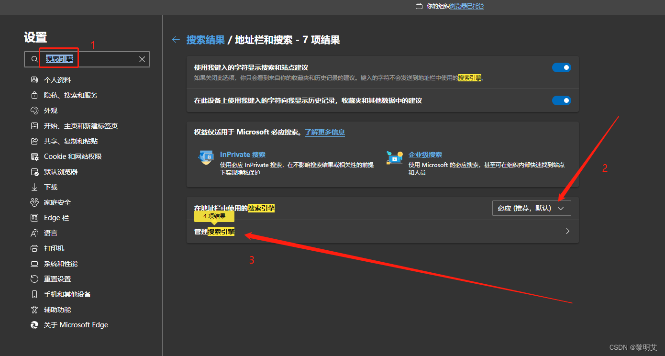This screenshot has height=356, width=665.
Task: Click the 家庭安全 family icon
Action: [34, 202]
